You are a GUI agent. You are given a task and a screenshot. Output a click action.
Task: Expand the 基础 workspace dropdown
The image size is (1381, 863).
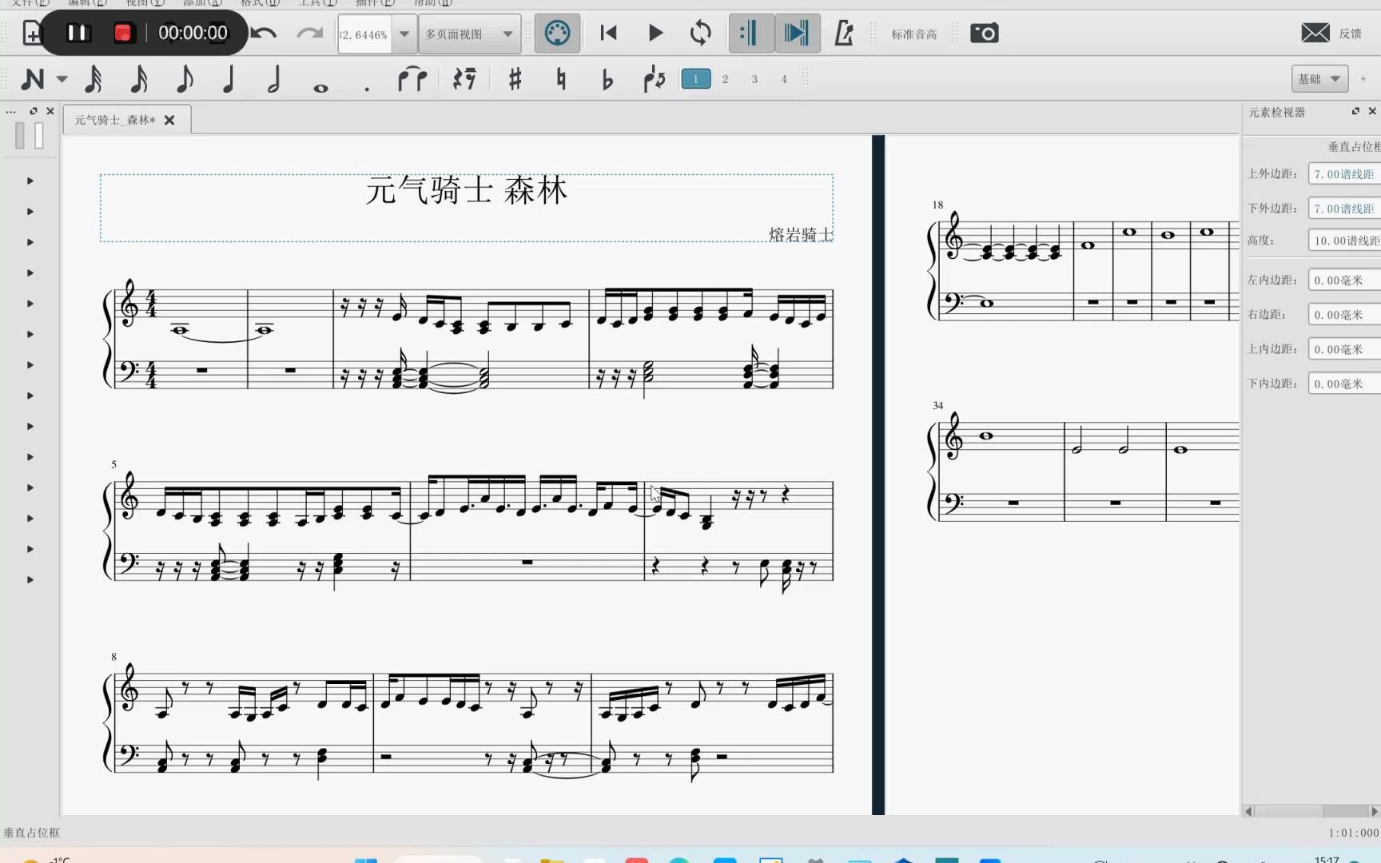(1319, 79)
